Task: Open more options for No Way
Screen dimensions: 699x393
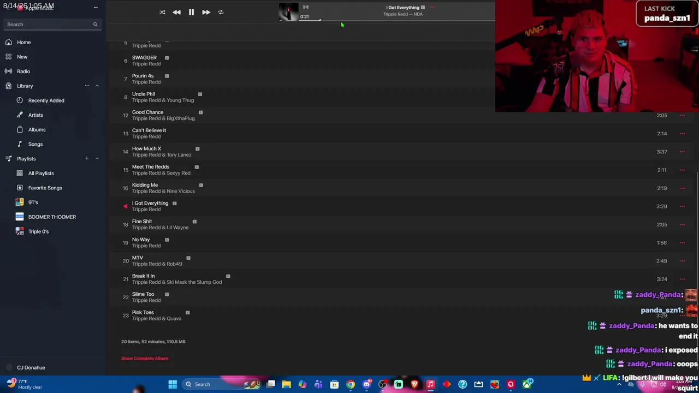Action: click(x=682, y=243)
